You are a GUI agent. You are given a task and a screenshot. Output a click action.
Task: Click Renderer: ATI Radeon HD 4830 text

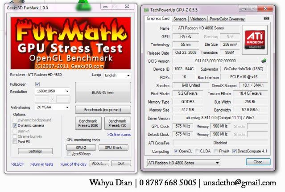36,75
